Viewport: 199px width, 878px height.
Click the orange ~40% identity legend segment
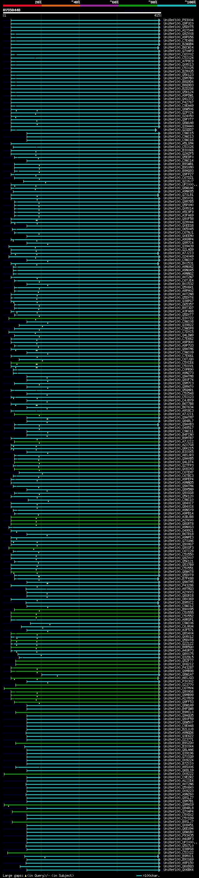pos(61,6)
